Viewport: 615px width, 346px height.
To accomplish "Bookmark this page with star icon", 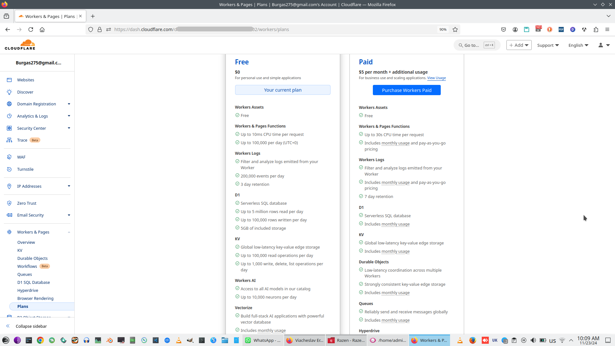I will tap(455, 29).
